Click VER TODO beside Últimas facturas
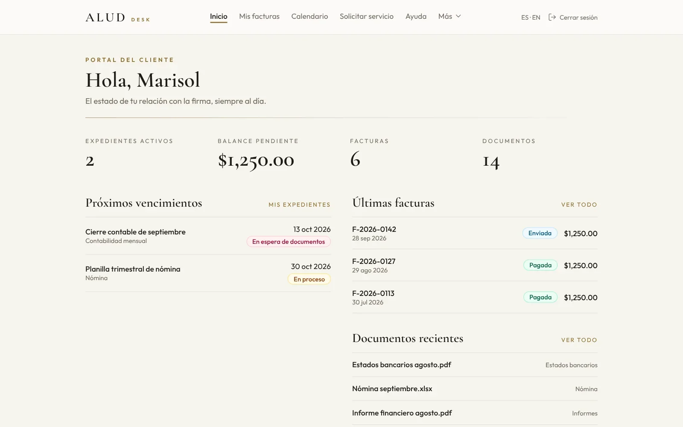This screenshot has height=427, width=683. (x=579, y=205)
